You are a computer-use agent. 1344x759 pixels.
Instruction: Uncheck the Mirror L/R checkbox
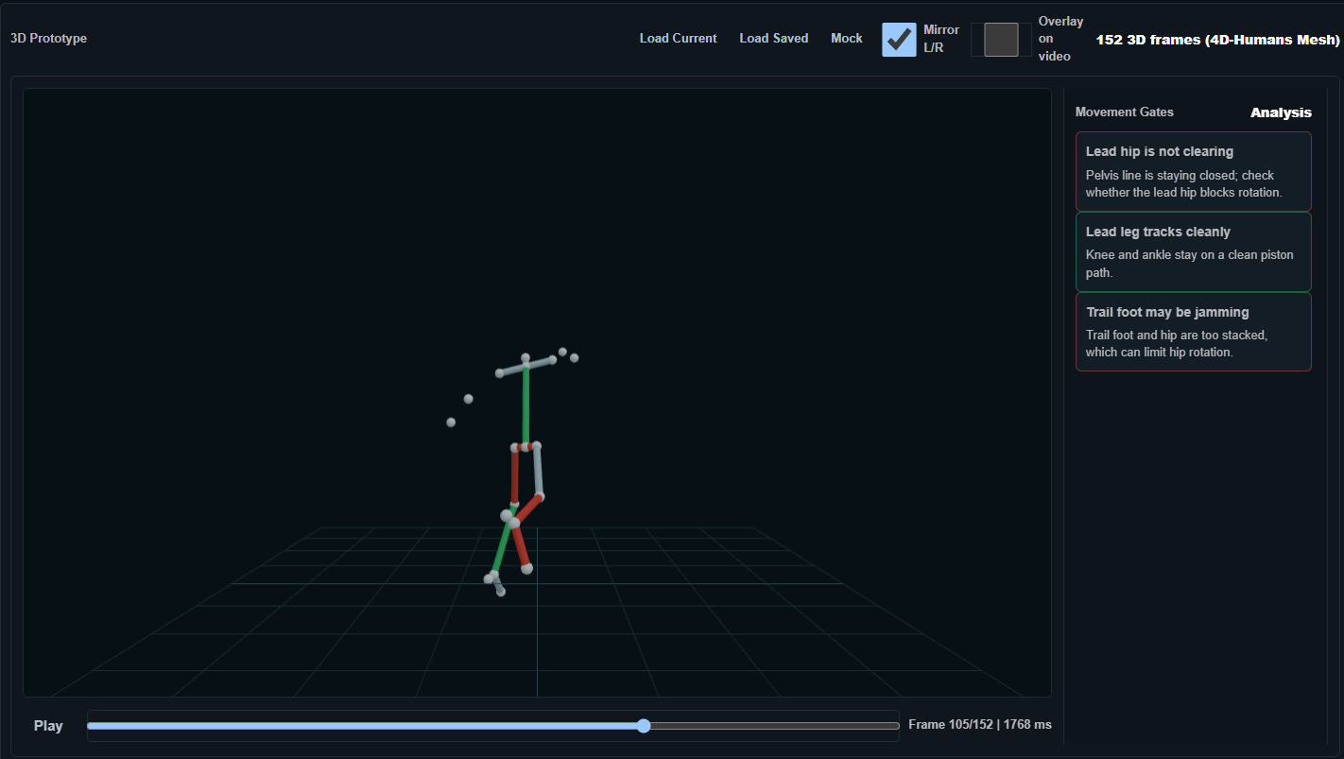899,40
